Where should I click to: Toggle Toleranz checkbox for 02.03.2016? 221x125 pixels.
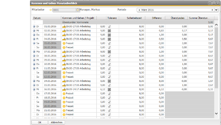point(109,31)
